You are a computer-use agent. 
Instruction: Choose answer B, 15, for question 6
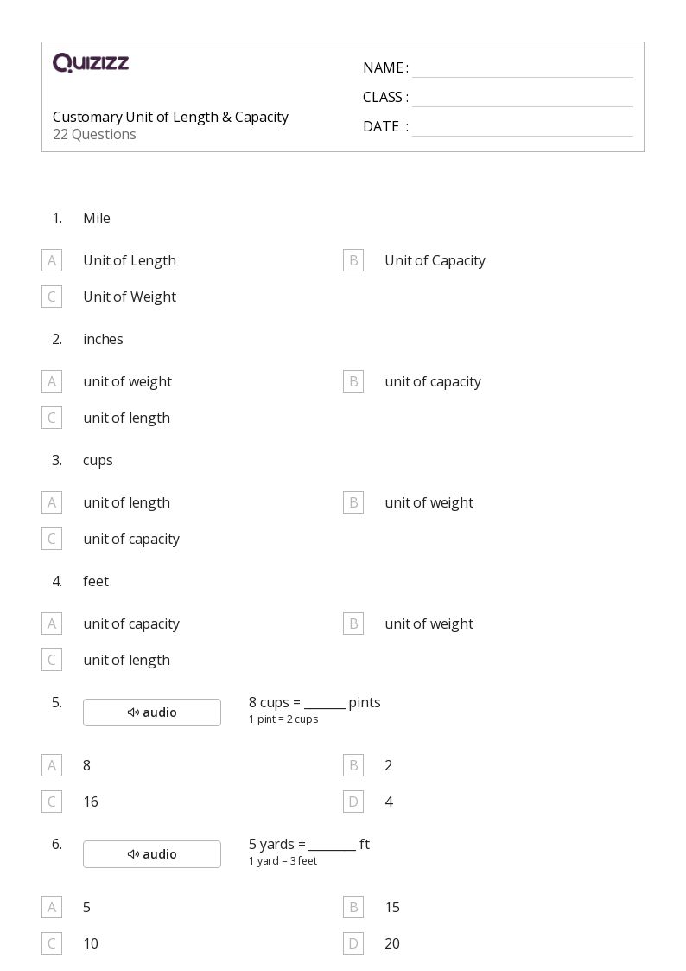[x=353, y=907]
